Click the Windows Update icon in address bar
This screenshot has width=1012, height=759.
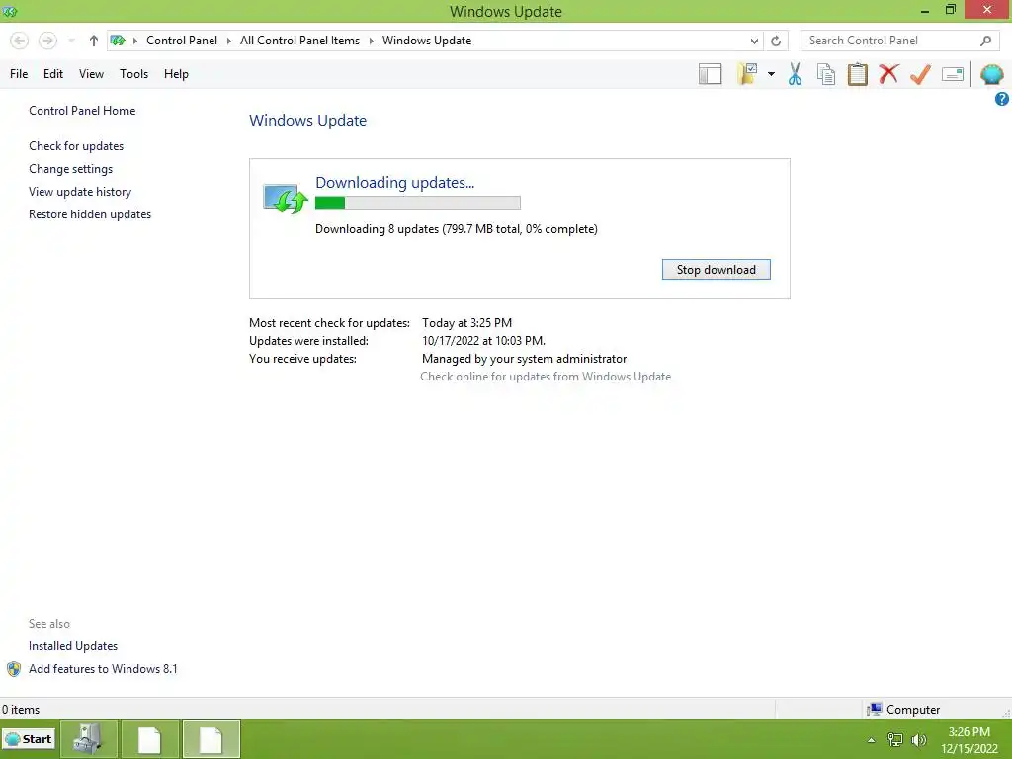(x=118, y=41)
